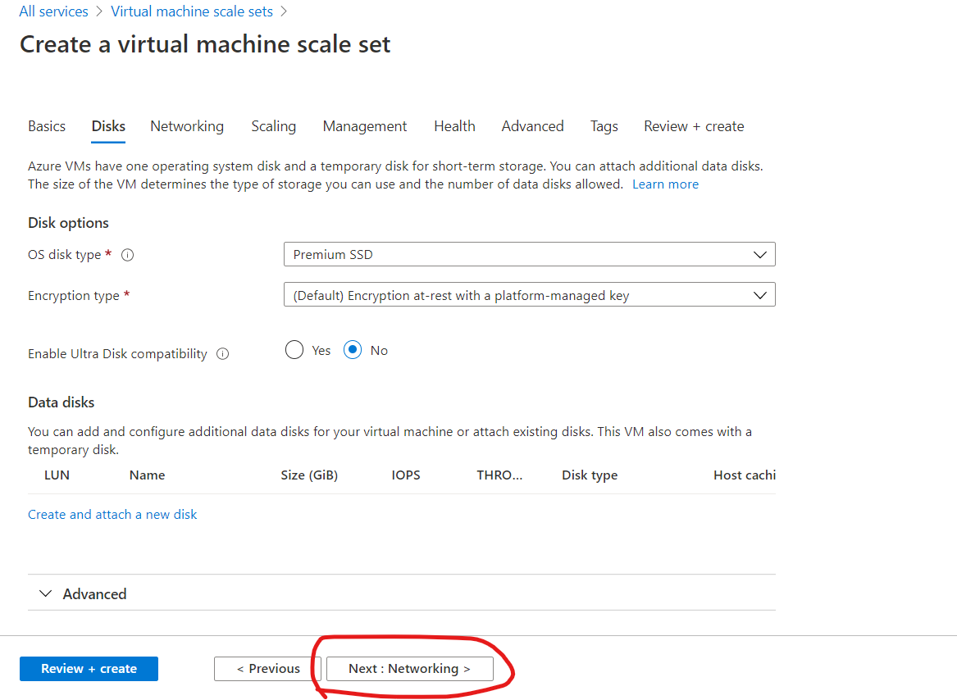
Task: Expand the Advanced section
Action: tap(83, 593)
